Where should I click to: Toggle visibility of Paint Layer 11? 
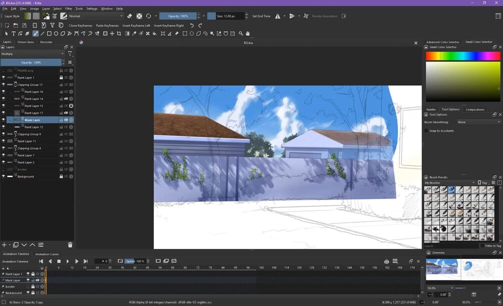(x=4, y=141)
